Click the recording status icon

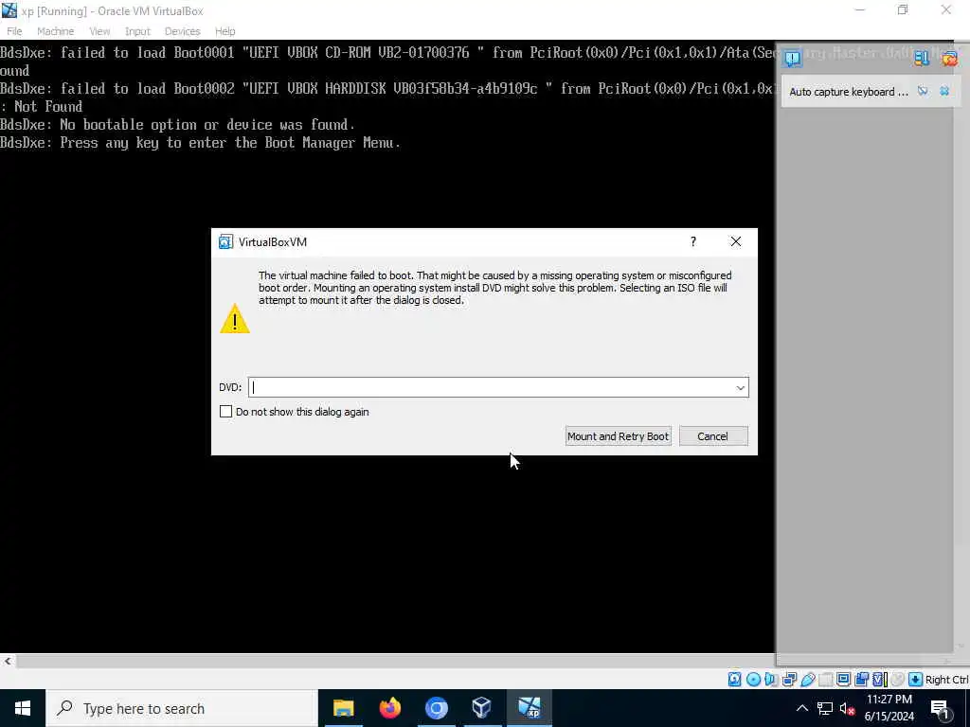[x=861, y=680]
